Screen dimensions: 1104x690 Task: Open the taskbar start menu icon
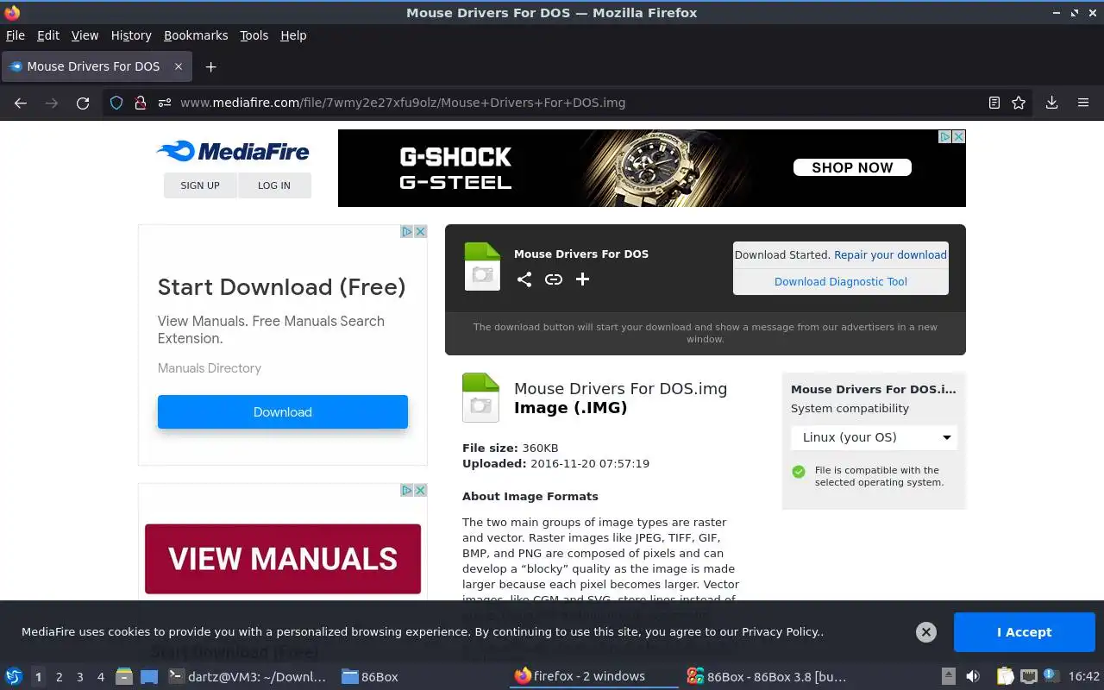pyautogui.click(x=14, y=676)
